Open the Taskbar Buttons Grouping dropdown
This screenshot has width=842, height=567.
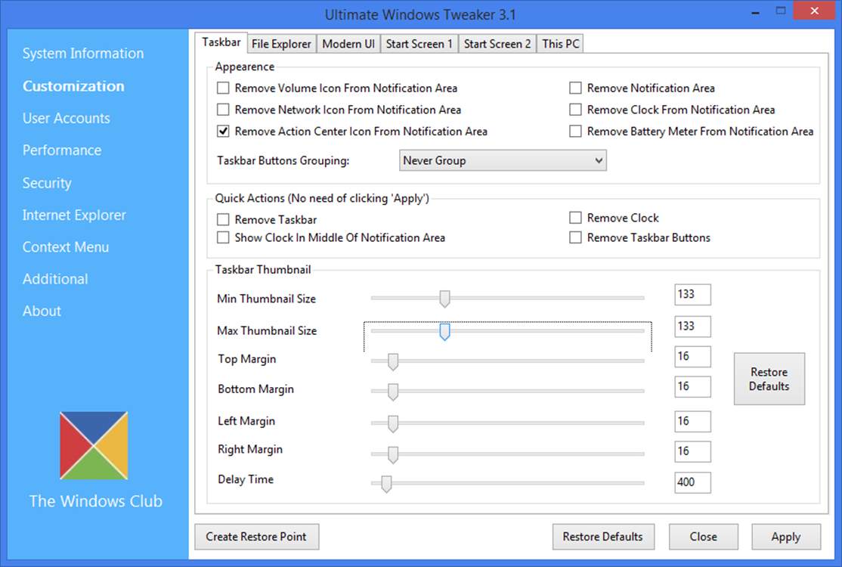503,160
